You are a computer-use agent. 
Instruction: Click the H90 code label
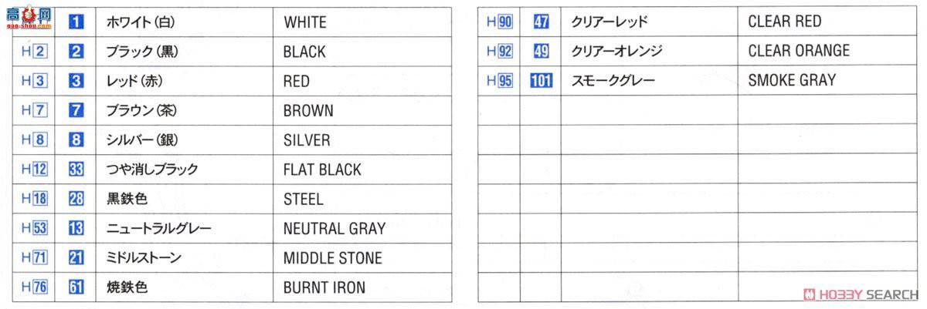pyautogui.click(x=500, y=22)
